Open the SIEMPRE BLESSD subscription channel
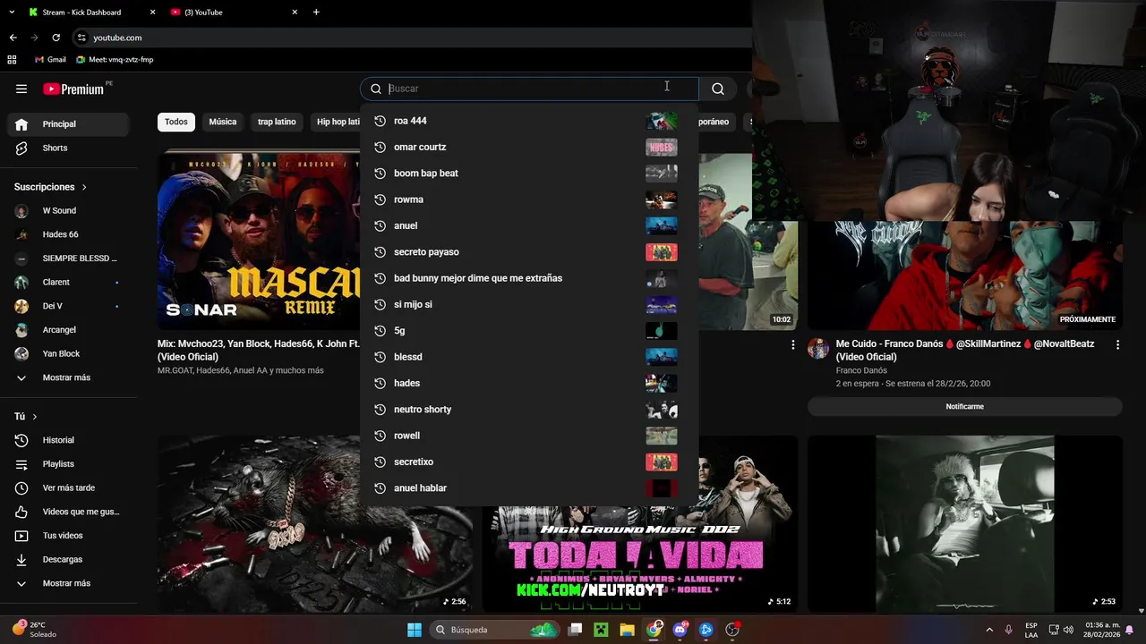 pyautogui.click(x=68, y=258)
